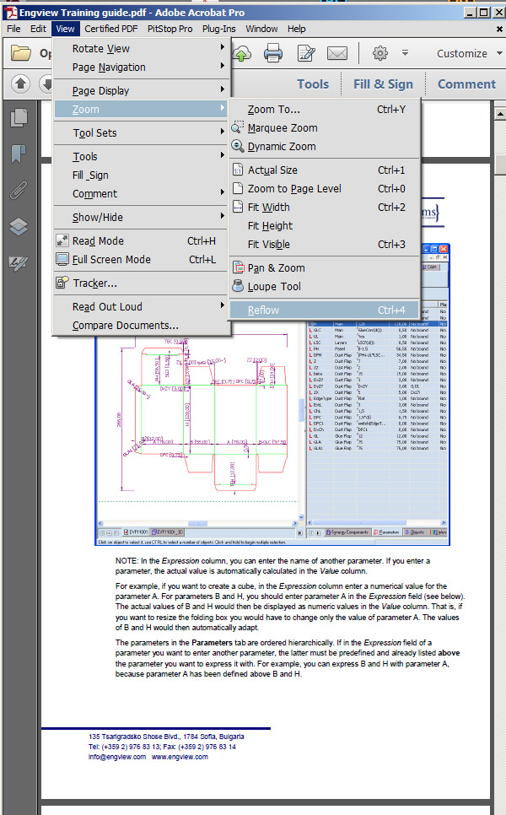Image resolution: width=506 pixels, height=815 pixels.
Task: Choose Fit Width option
Action: coord(324,208)
